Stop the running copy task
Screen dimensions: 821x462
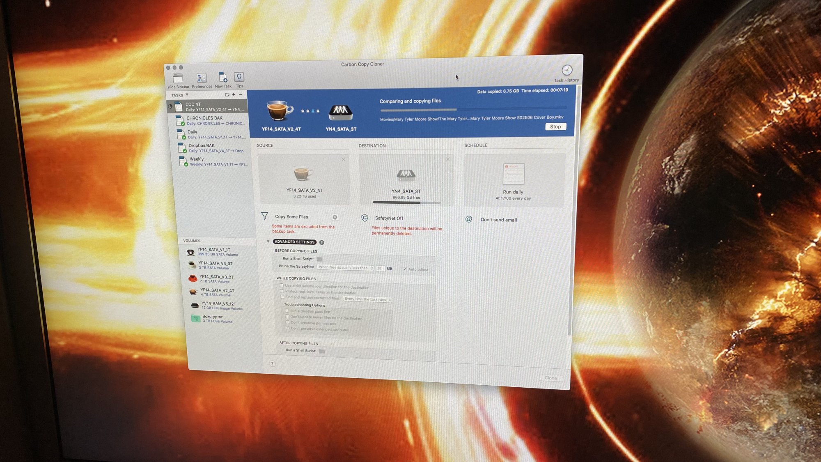coord(555,126)
